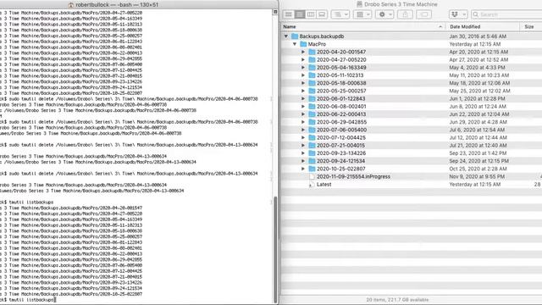Image resolution: width=542 pixels, height=305 pixels.
Task: Click the Terminal scroll-to-top marker icon
Action: tap(275, 12)
